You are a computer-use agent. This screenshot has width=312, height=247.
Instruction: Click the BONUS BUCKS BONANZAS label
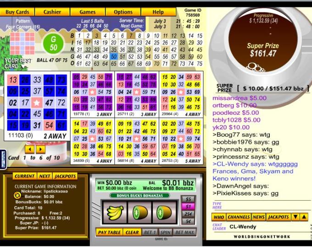[x=139, y=196]
